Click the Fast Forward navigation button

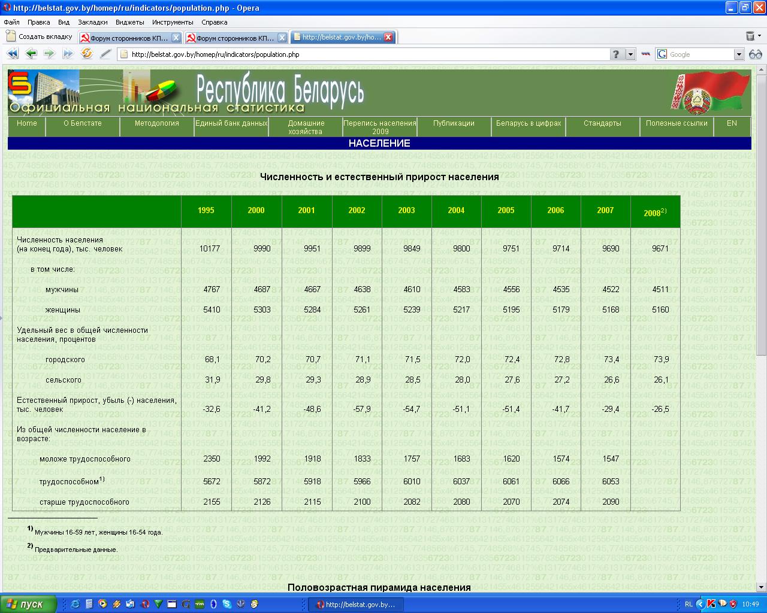pos(68,54)
